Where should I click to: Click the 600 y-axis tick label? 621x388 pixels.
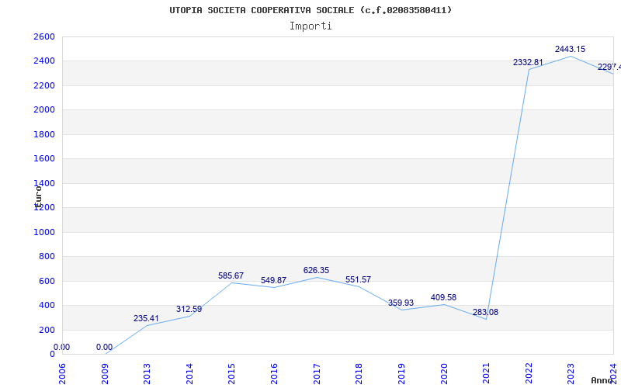pos(47,281)
